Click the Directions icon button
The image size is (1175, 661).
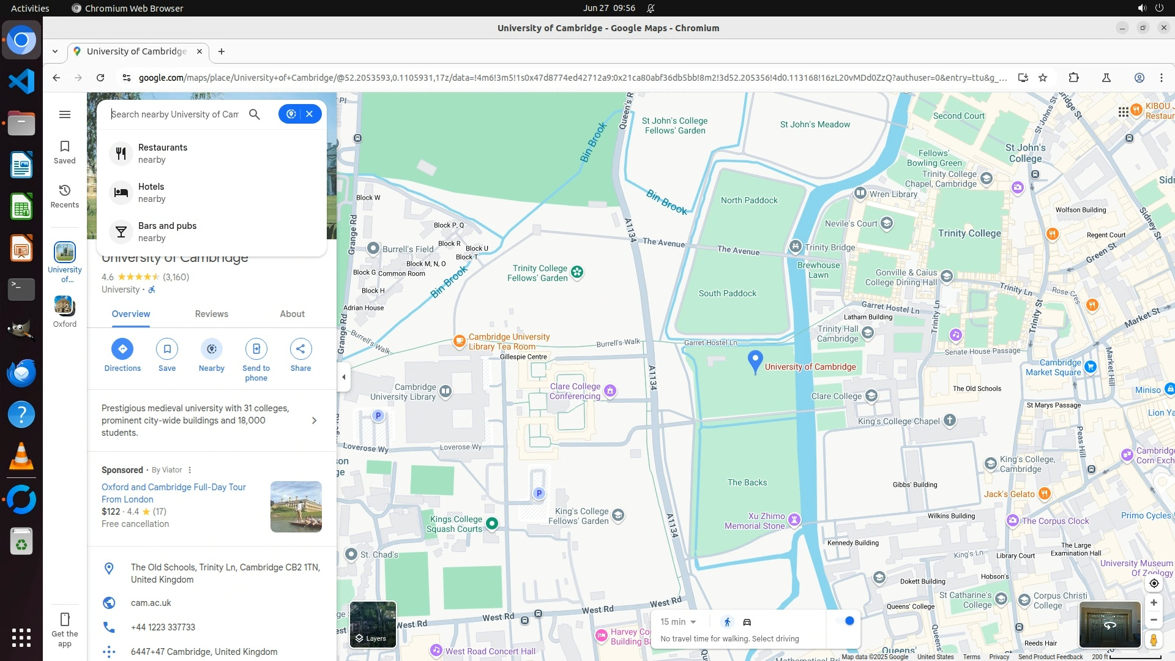[122, 349]
